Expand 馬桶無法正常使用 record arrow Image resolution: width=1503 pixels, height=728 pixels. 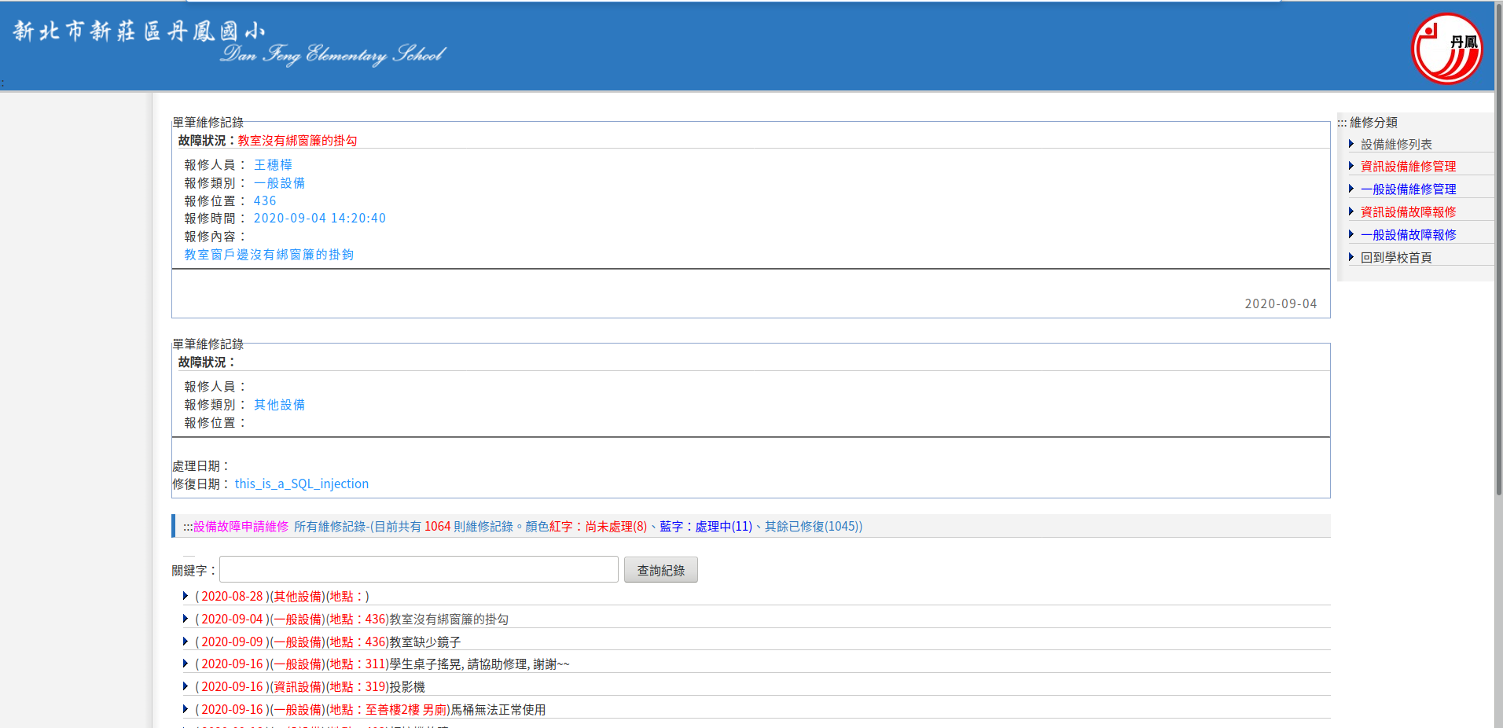click(186, 709)
